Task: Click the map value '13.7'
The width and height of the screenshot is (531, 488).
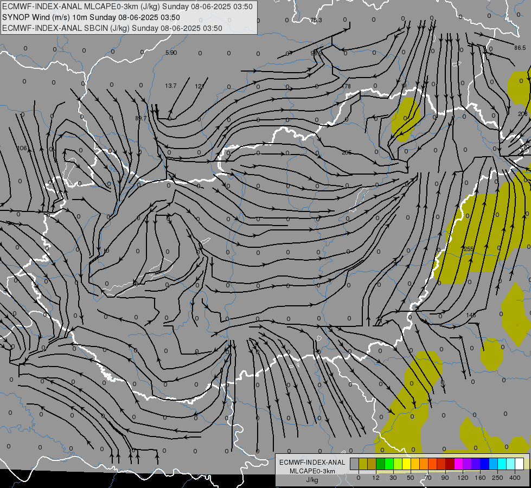Action: (x=171, y=86)
